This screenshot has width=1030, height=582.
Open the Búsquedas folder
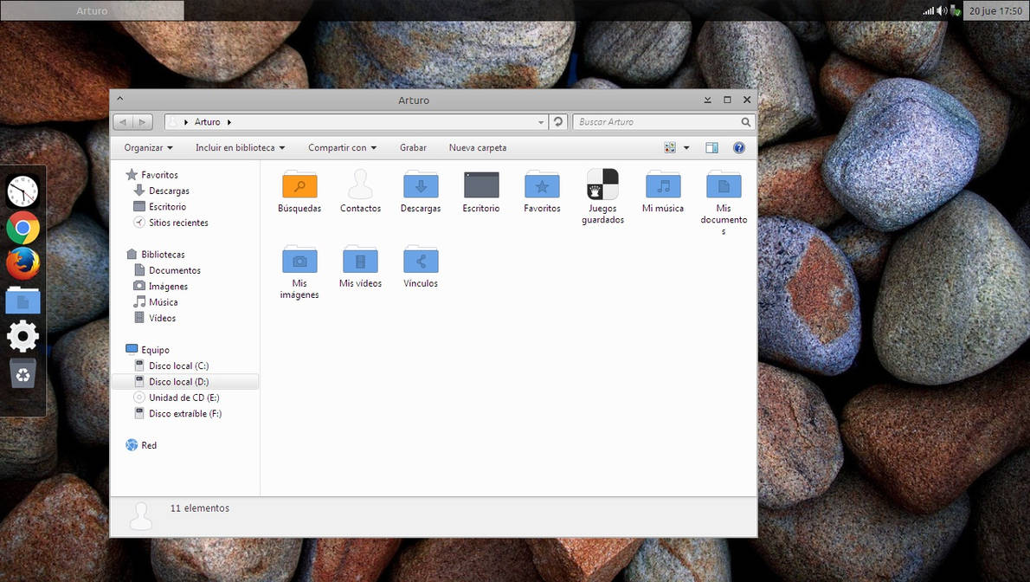pyautogui.click(x=299, y=184)
